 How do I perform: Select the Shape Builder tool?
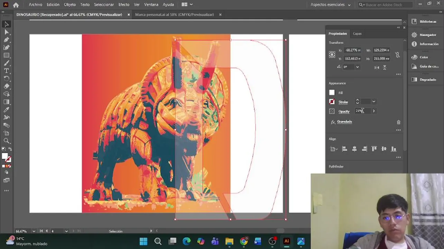point(6,94)
